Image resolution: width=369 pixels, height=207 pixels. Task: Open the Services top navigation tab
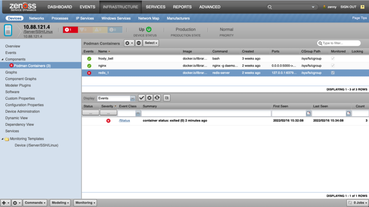pyautogui.click(x=155, y=7)
